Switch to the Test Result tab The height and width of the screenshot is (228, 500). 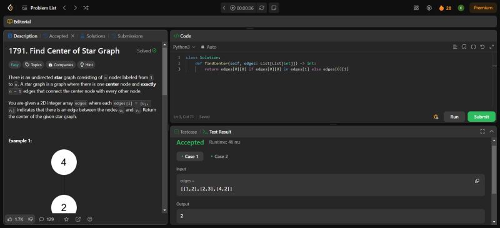(217, 132)
